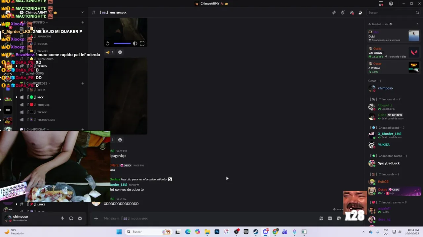423x237 pixels.
Task: Open the Discord inbox icon
Action: tap(381, 4)
